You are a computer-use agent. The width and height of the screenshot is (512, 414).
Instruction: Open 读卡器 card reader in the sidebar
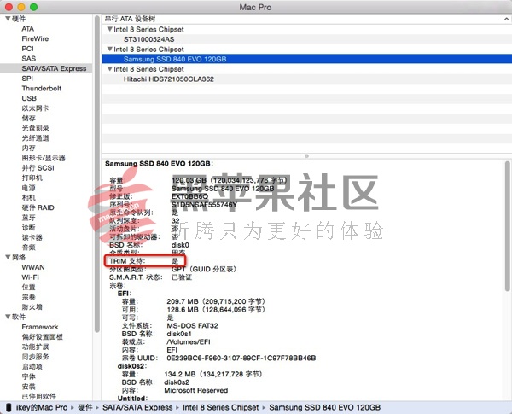coord(32,237)
